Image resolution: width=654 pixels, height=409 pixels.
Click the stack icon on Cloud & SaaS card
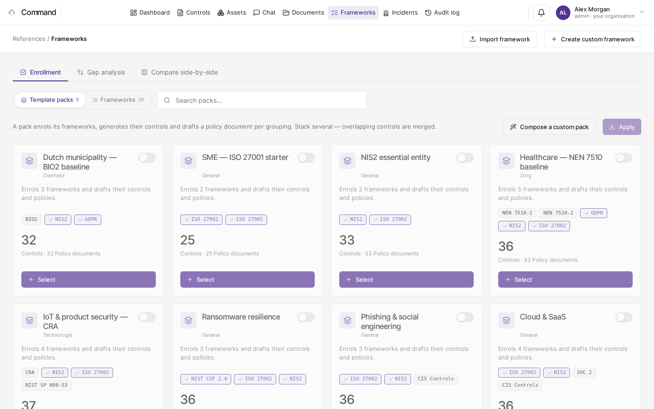tap(506, 320)
